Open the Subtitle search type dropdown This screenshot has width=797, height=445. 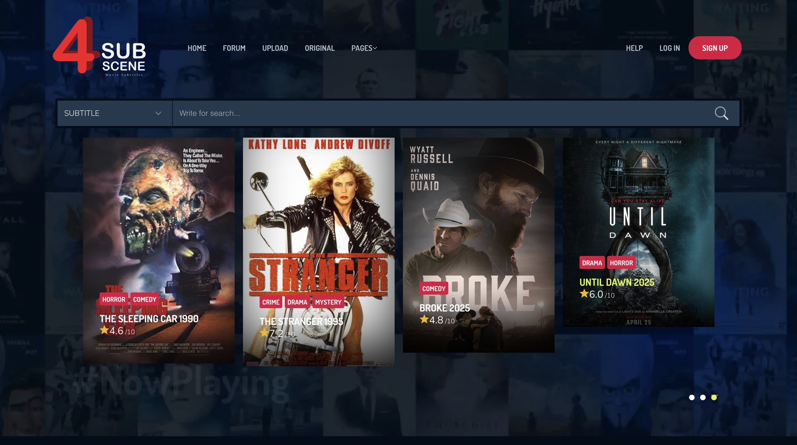tap(115, 113)
